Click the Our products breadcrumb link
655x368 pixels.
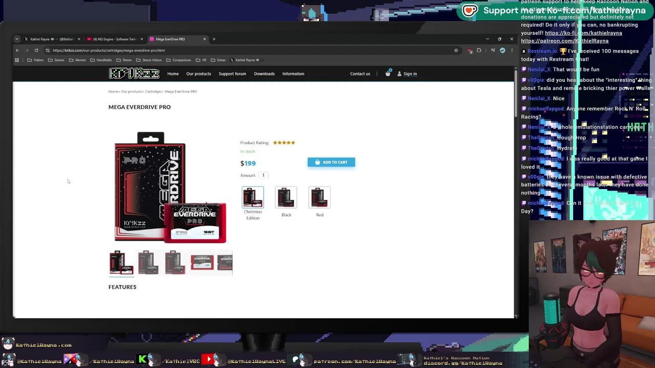[132, 91]
